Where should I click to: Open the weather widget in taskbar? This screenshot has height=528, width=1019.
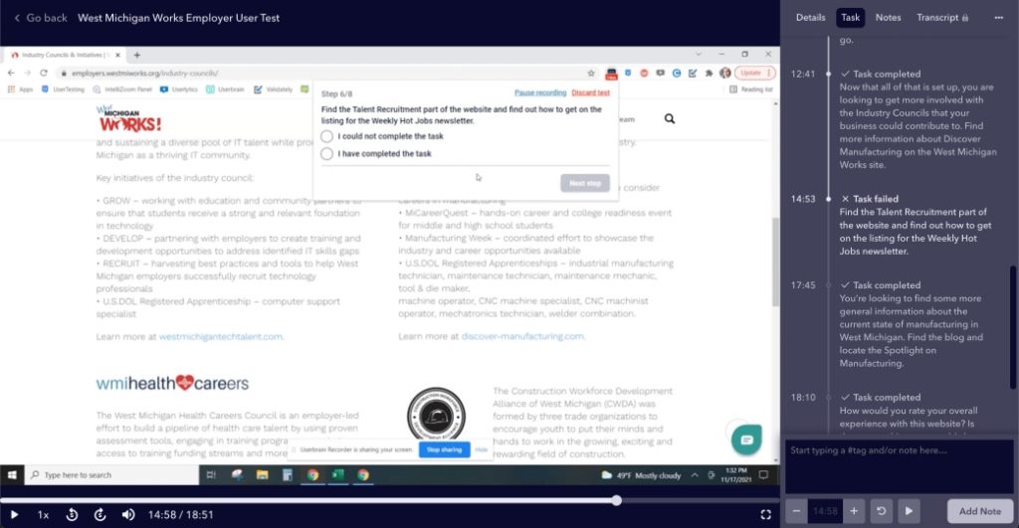641,475
